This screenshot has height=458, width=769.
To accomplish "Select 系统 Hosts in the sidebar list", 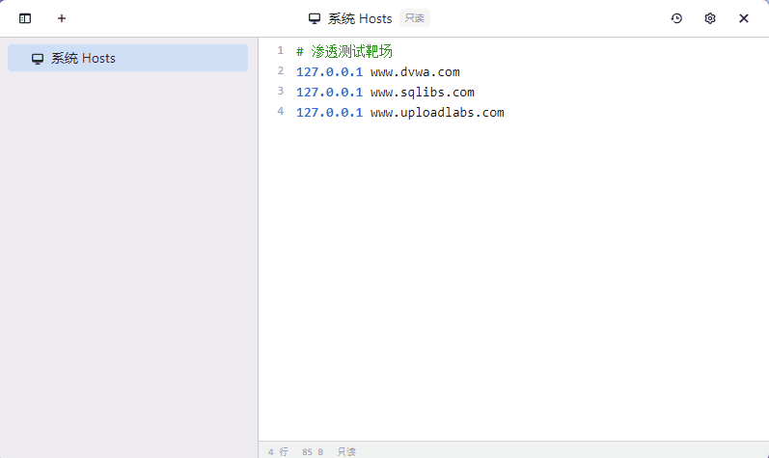I will click(x=127, y=58).
